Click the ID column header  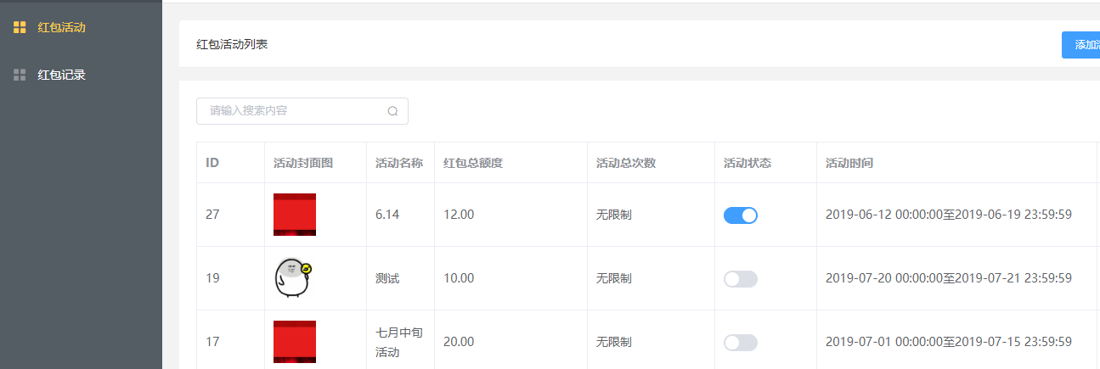(x=212, y=163)
